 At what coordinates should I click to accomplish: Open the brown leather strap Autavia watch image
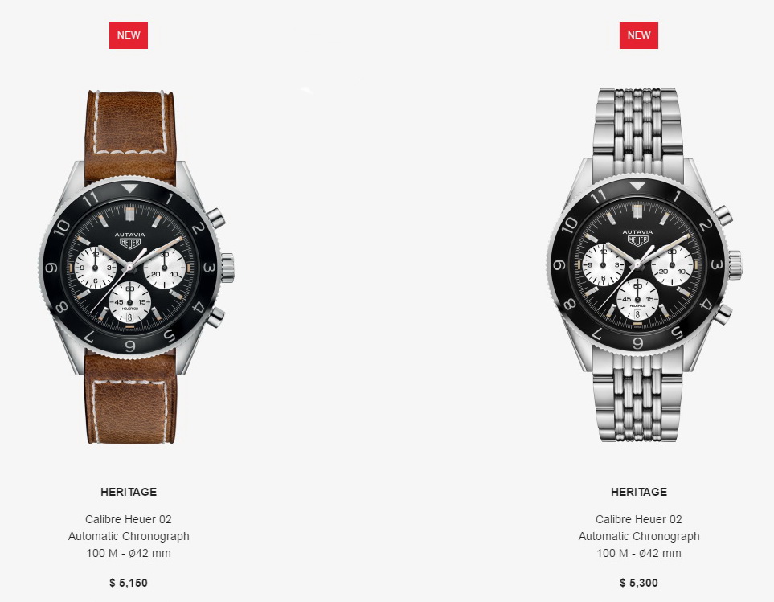tap(137, 267)
